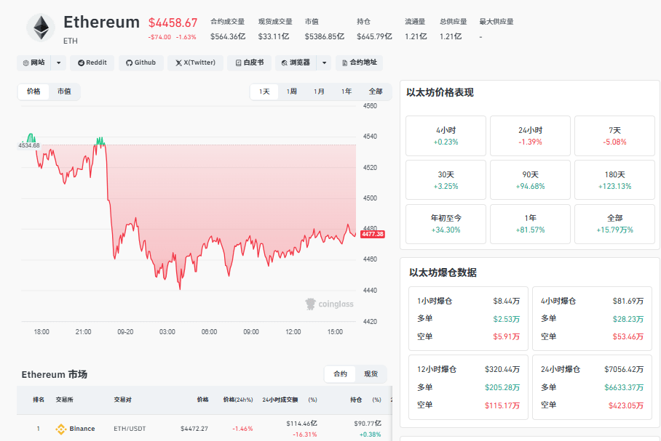Click the 12小时爆仓 $320.44万 value

point(502,369)
